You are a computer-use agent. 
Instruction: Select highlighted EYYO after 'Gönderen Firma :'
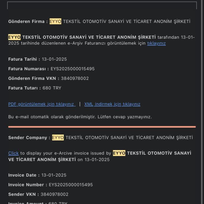coord(55,21)
